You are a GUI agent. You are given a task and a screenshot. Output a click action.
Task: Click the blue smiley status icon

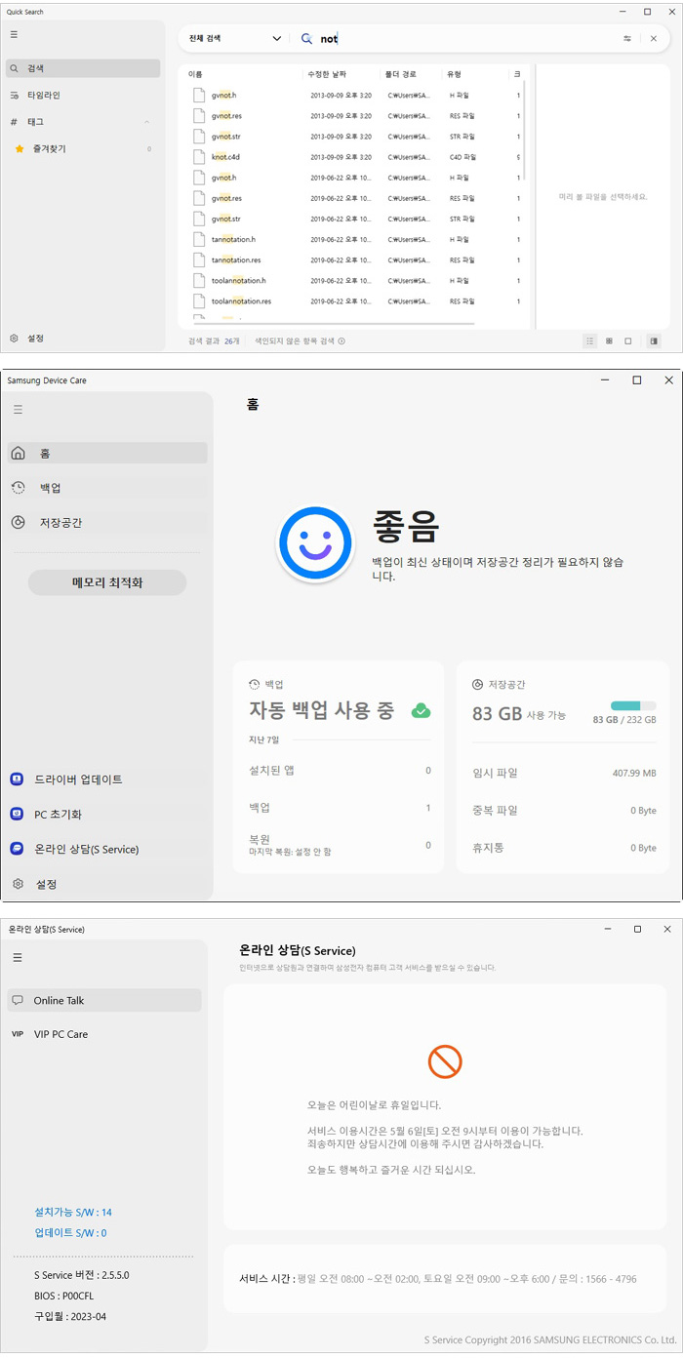point(315,544)
